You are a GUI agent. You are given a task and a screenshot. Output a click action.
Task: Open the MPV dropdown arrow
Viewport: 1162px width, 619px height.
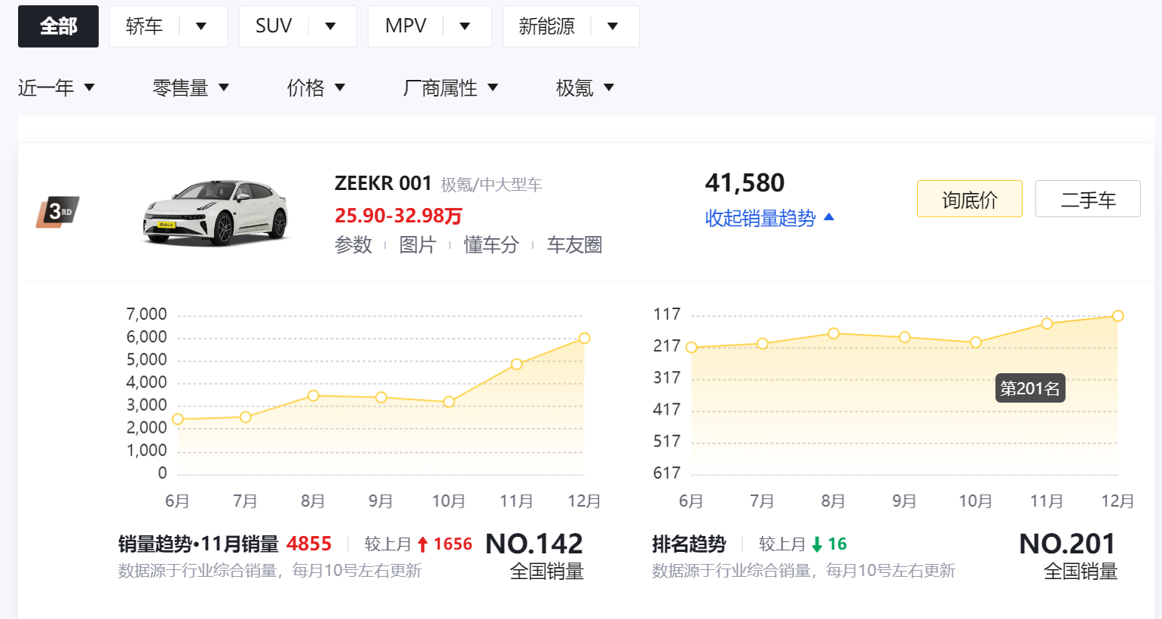tap(465, 26)
